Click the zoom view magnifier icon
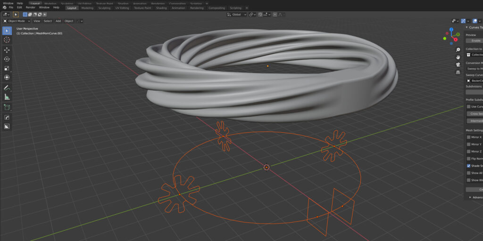Image resolution: width=483 pixels, height=241 pixels. tap(458, 50)
